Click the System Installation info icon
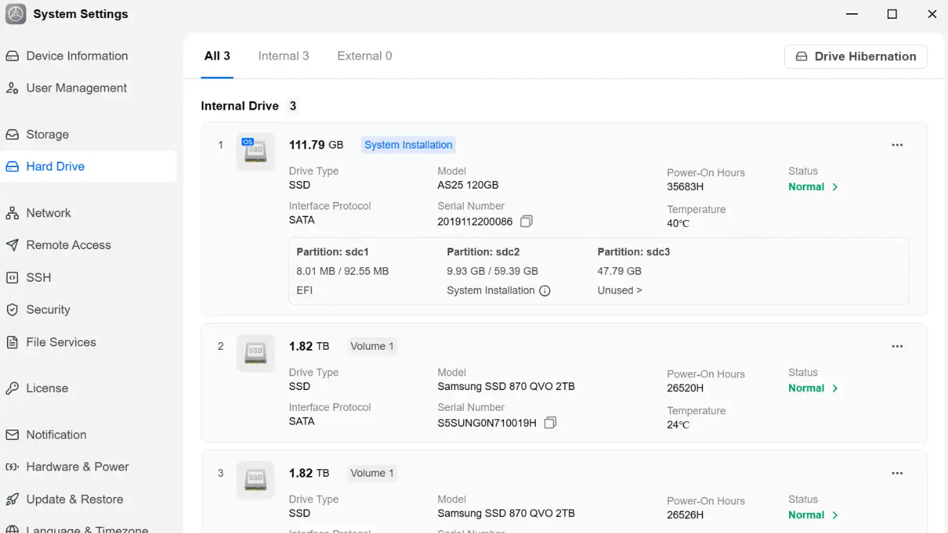Screen dimensions: 948x533 pyautogui.click(x=545, y=291)
